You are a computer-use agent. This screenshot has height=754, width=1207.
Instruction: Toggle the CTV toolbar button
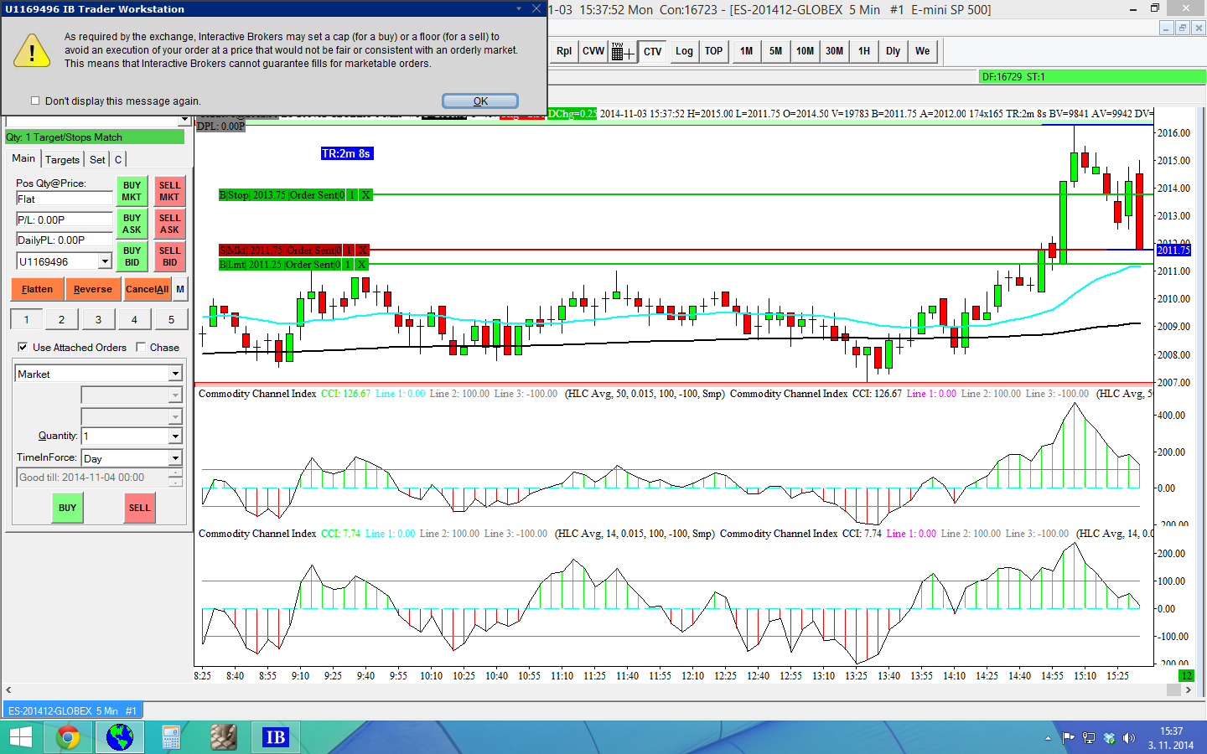click(652, 52)
